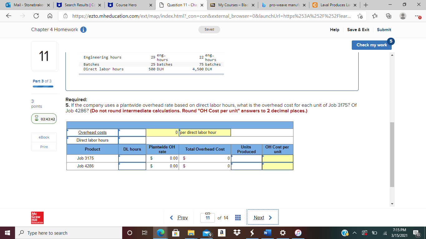Open File Explorer from the taskbar
The height and width of the screenshot is (239, 426).
click(191, 233)
